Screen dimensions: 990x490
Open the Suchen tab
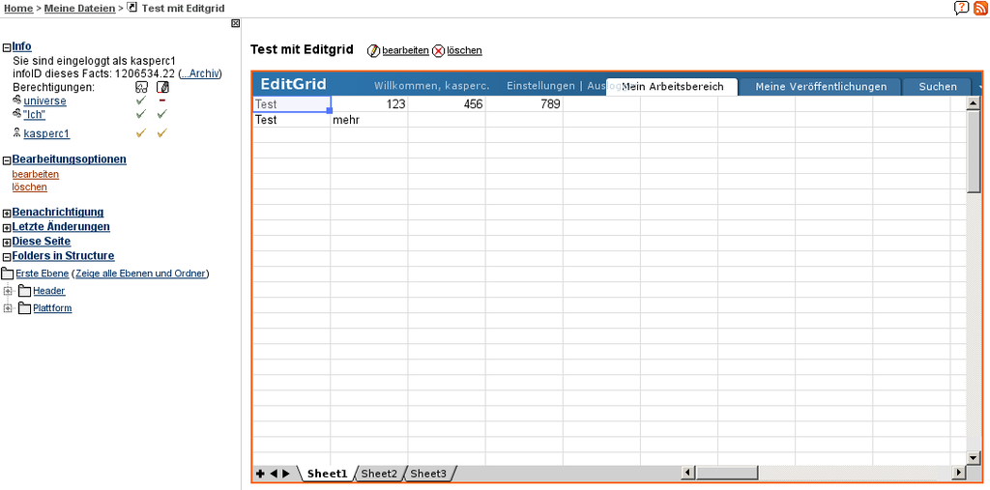click(x=938, y=87)
